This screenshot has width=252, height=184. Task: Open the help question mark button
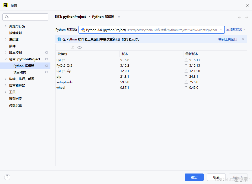(7, 177)
